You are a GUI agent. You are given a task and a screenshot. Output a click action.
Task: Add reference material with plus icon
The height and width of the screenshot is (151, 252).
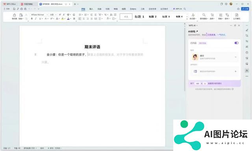[235, 71]
